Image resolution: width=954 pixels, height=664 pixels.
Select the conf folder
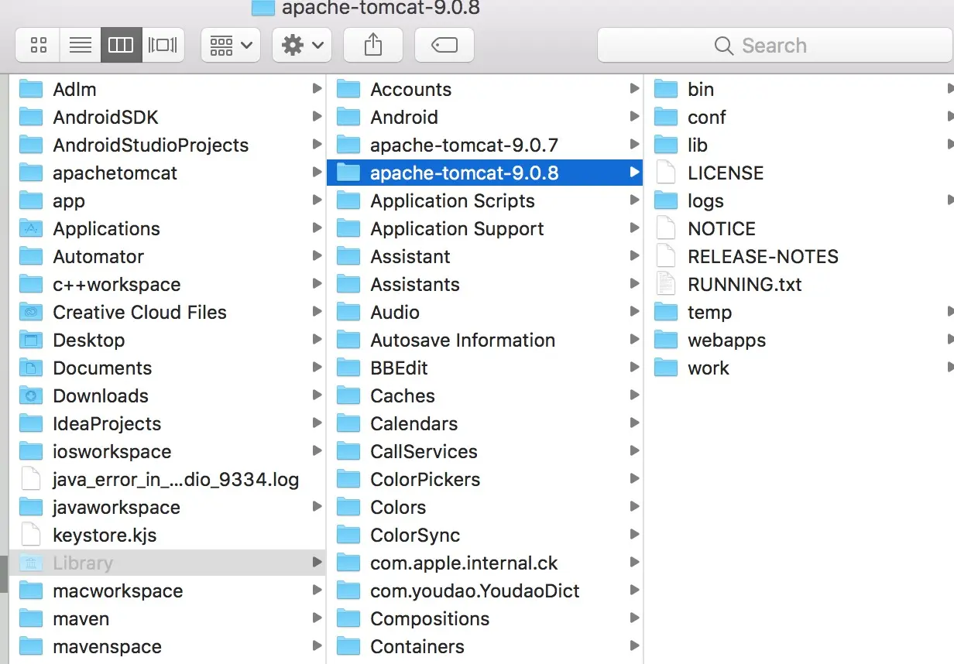tap(799, 118)
